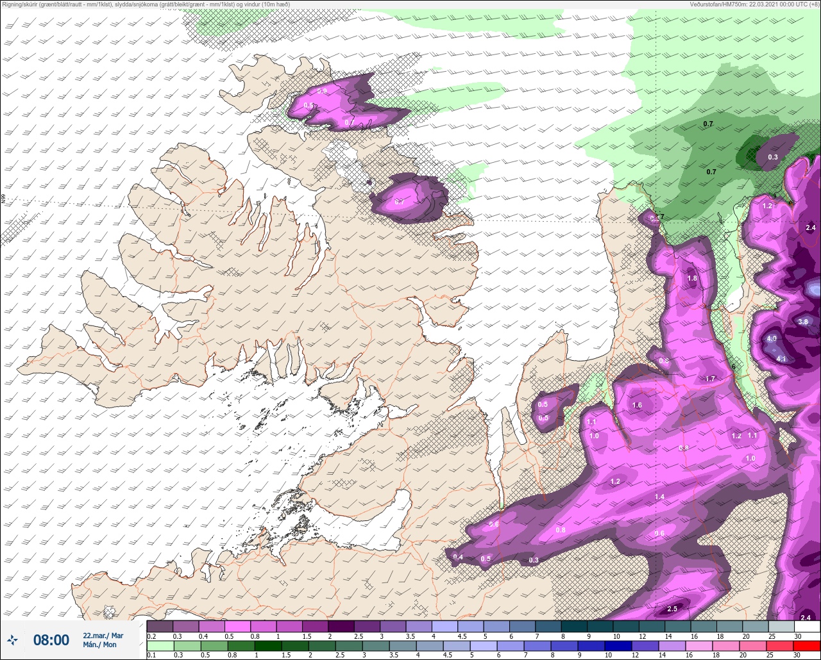Click the 'Mán./ Mon' weekday label
821x660 pixels.
tap(100, 645)
